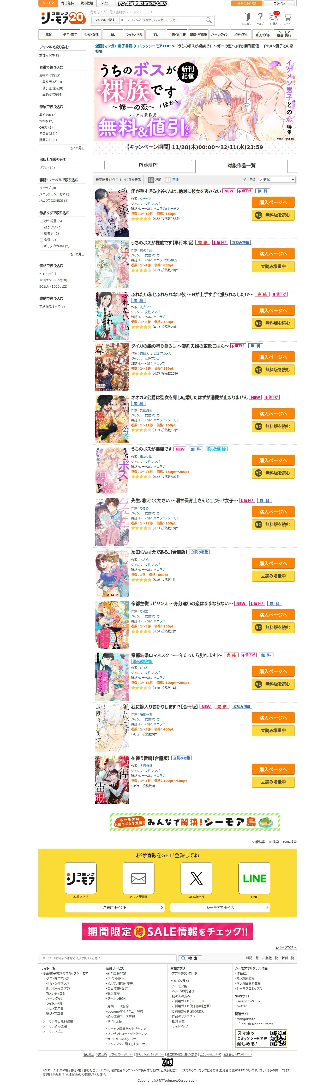Click the ログイン login button

279,3
